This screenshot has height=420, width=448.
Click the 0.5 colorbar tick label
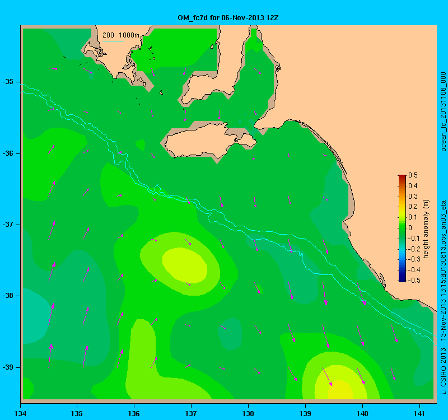coord(413,175)
